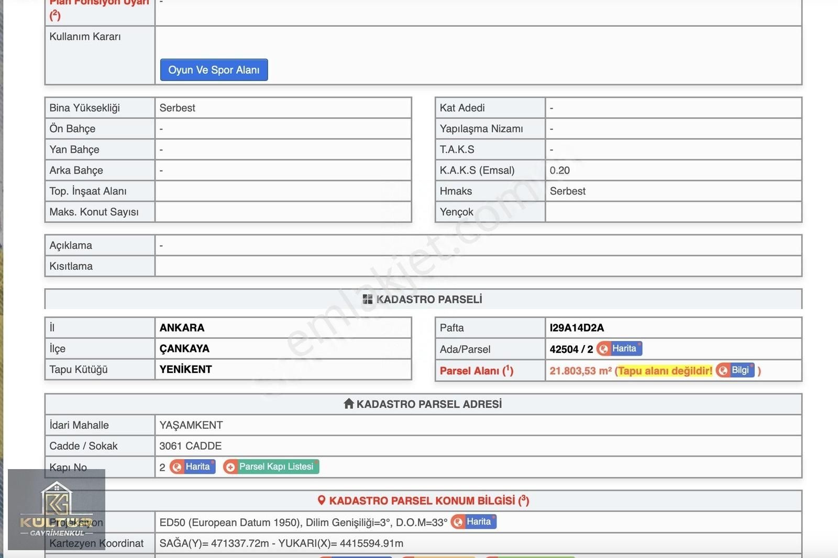Click the Arka Bahçe label
Screen dimensions: 838x558
(76, 170)
